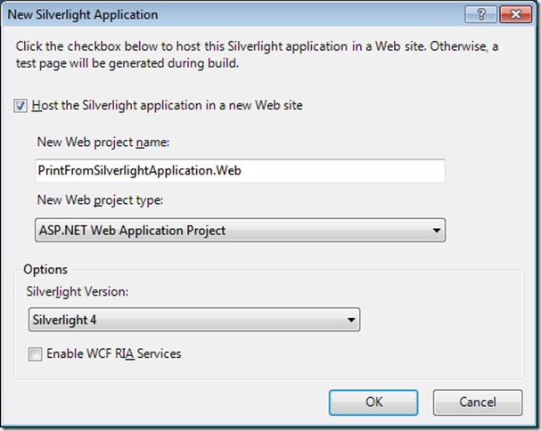Open the New Web project type dropdown arrow

(435, 231)
